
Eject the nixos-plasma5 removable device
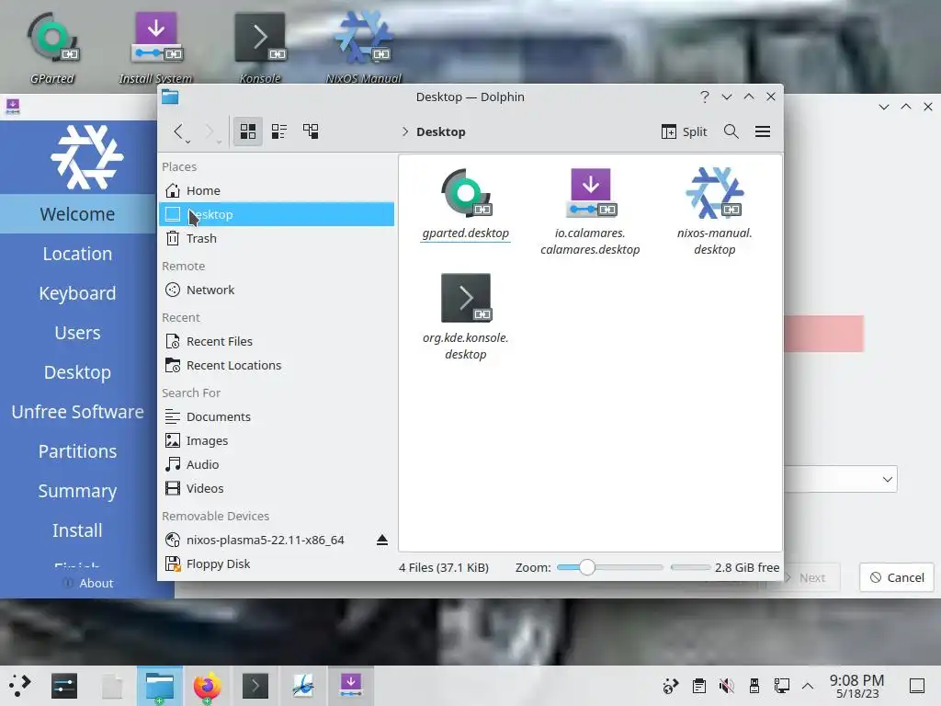pos(382,540)
